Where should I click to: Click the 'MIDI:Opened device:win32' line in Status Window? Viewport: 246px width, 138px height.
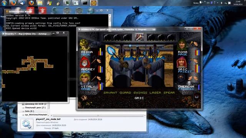pyautogui.click(x=21, y=28)
